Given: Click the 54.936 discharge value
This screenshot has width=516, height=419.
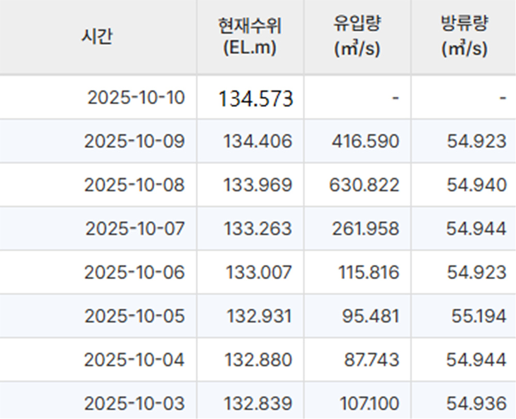Looking at the screenshot, I should point(477,403).
